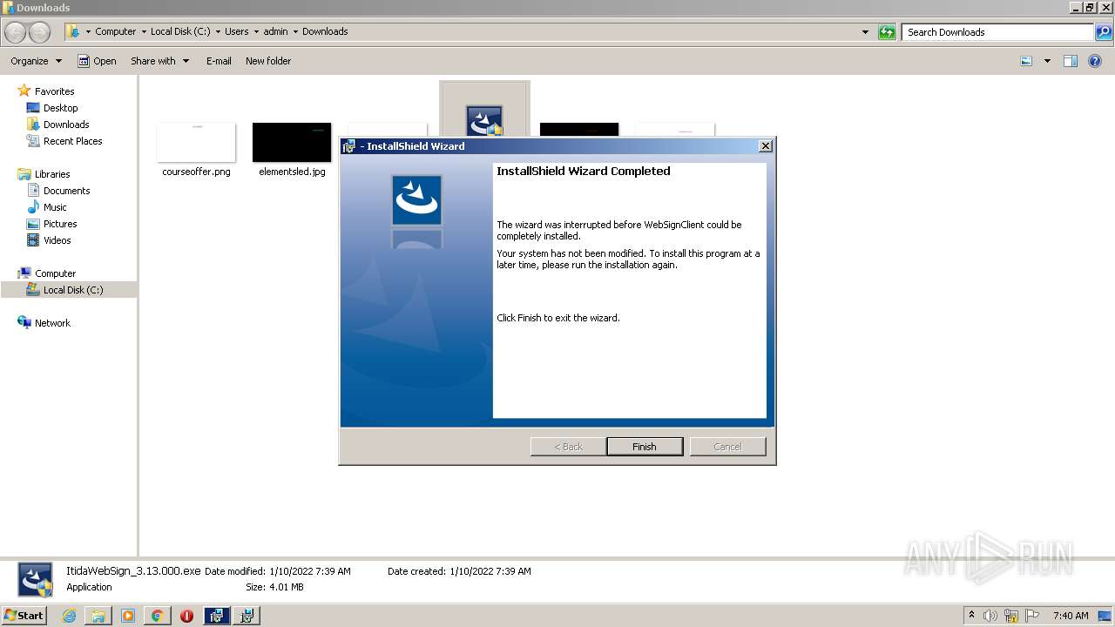
Task: Expand the dropdown arrow after Computer breadcrumb
Action: [x=144, y=31]
